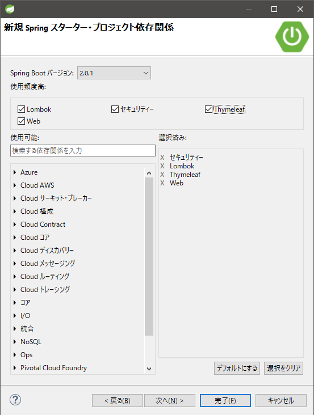Expand the Cloud メッセージング category
The width and height of the screenshot is (314, 415).
coord(15,264)
